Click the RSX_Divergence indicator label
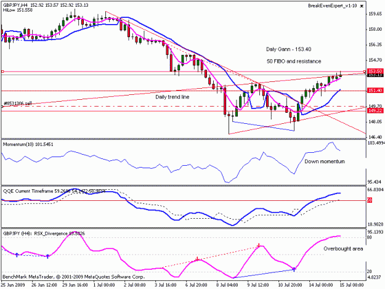The height and width of the screenshot is (289, 385). click(x=59, y=234)
